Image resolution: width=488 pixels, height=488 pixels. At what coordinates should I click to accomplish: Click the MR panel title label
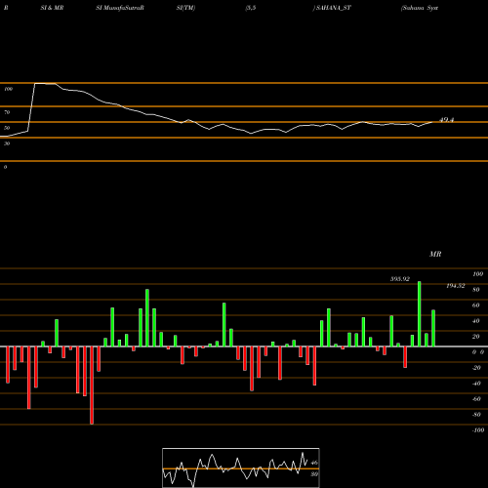click(435, 254)
